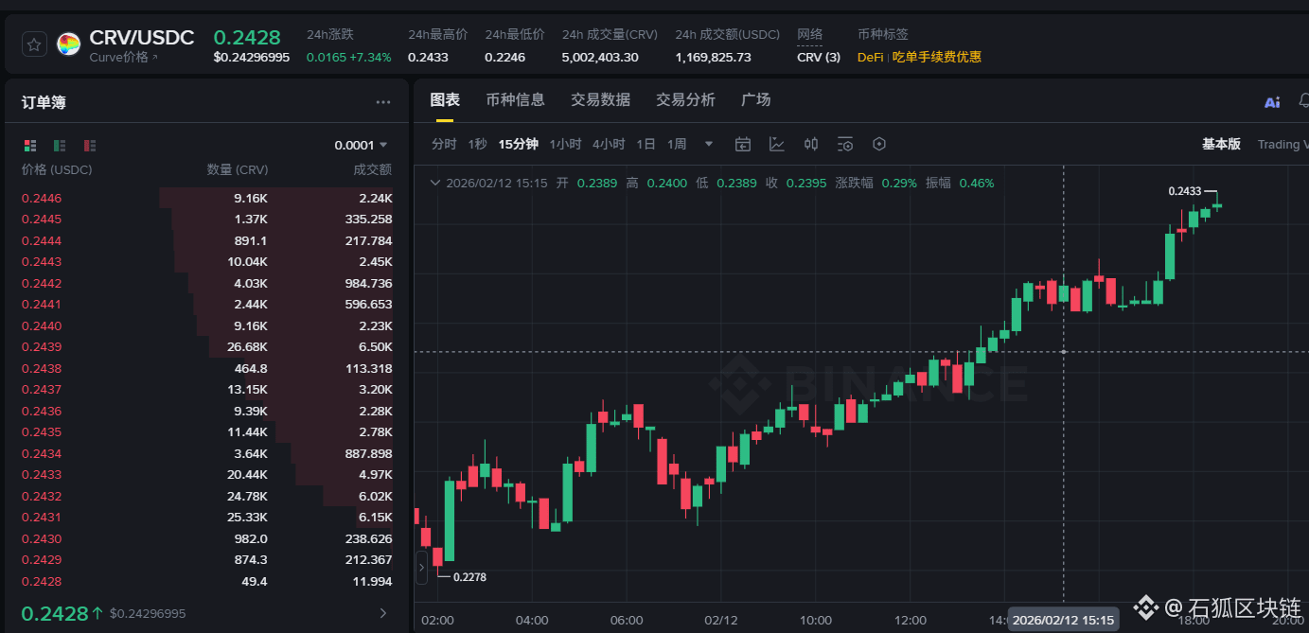Switch to the 币种信息 tab
Screen dimensions: 1309x633
click(515, 100)
